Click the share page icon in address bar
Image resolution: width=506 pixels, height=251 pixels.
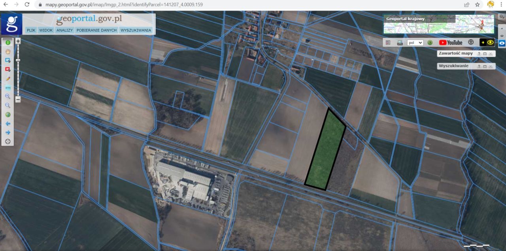point(467,4)
